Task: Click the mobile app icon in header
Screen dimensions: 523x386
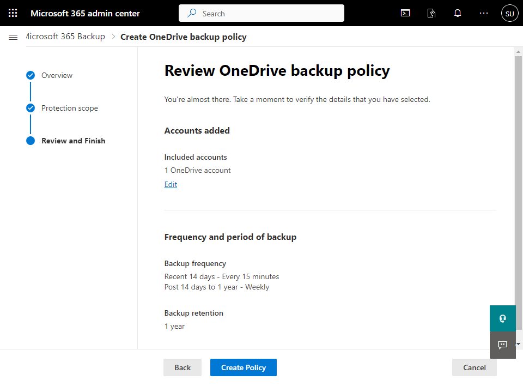Action: pyautogui.click(x=431, y=13)
